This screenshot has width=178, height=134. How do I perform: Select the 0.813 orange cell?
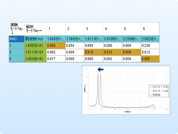point(113,52)
